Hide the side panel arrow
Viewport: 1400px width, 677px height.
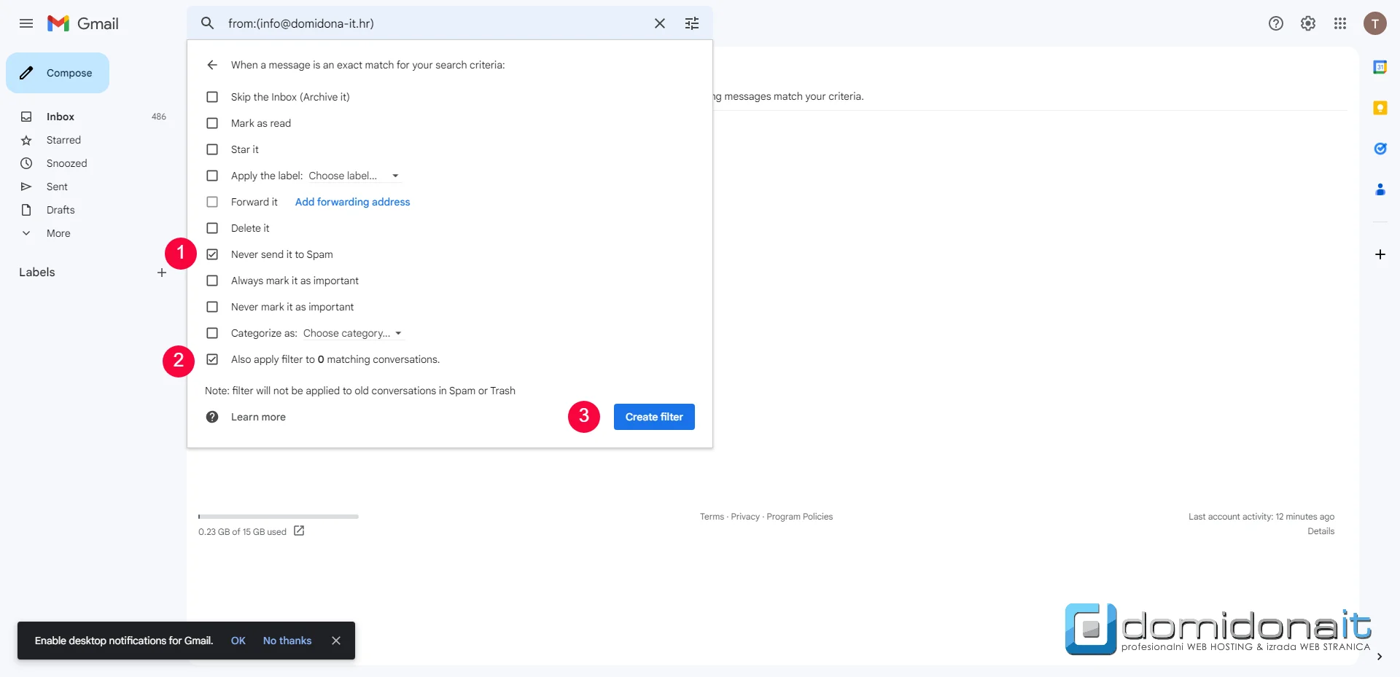1380,657
